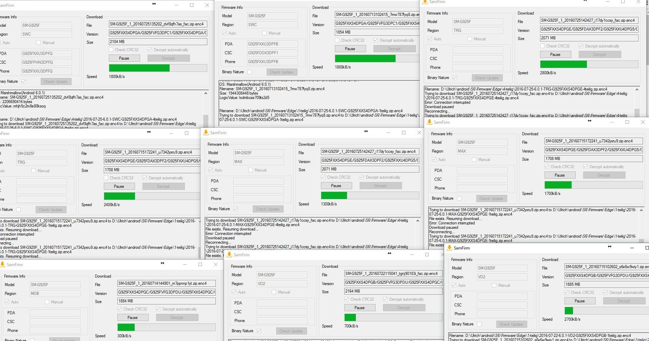
Task: Click Check Update in MAX 1708 MB window
Action: (491, 199)
